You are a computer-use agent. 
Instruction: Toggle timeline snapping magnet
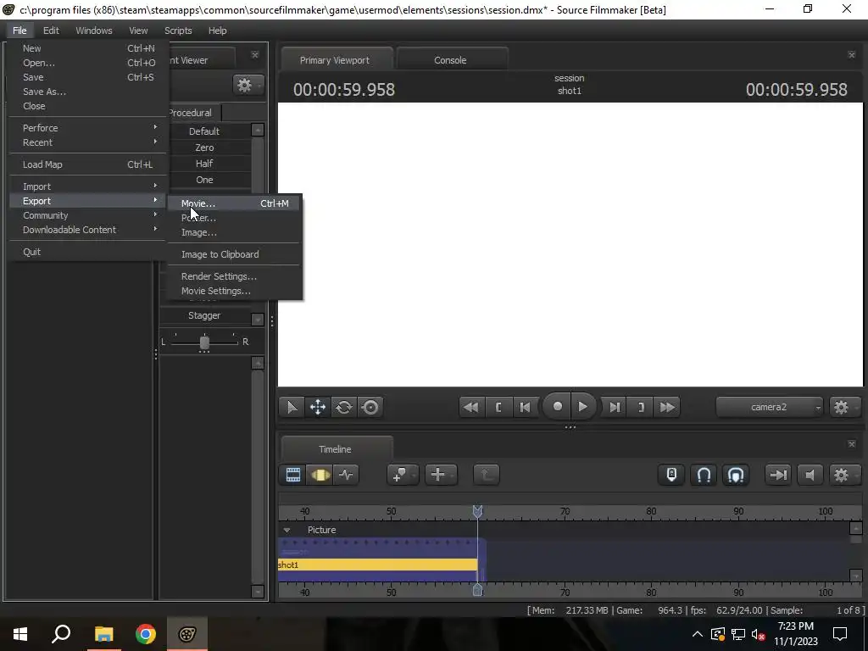pyautogui.click(x=704, y=475)
